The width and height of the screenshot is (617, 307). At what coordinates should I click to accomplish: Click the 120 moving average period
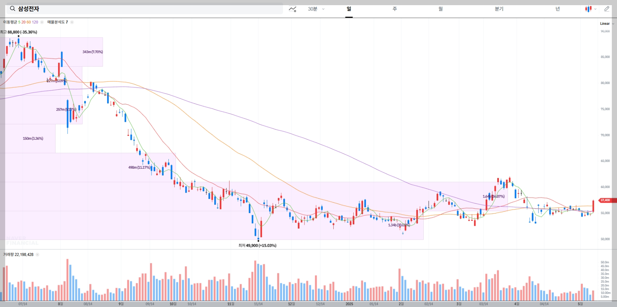[35, 22]
